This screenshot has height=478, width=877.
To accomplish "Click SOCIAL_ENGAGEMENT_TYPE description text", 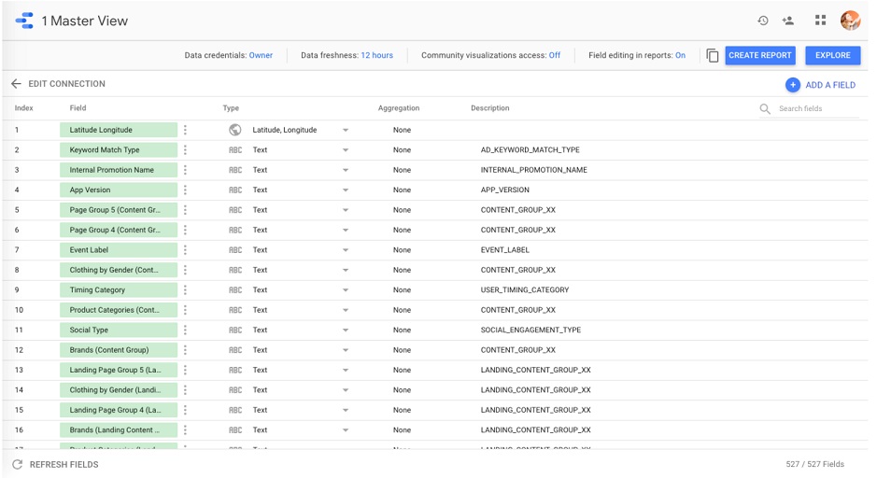I will (x=530, y=330).
